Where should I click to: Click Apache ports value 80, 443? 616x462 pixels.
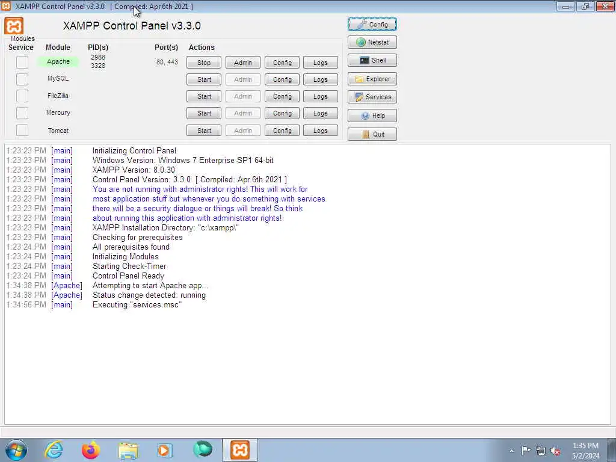tap(167, 62)
